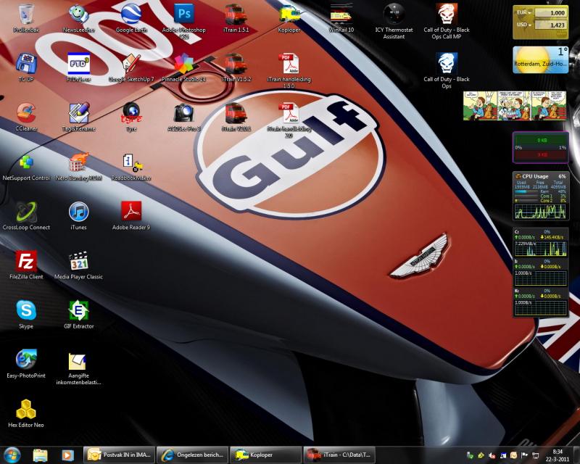Open Adobe Reader 9

tap(131, 216)
